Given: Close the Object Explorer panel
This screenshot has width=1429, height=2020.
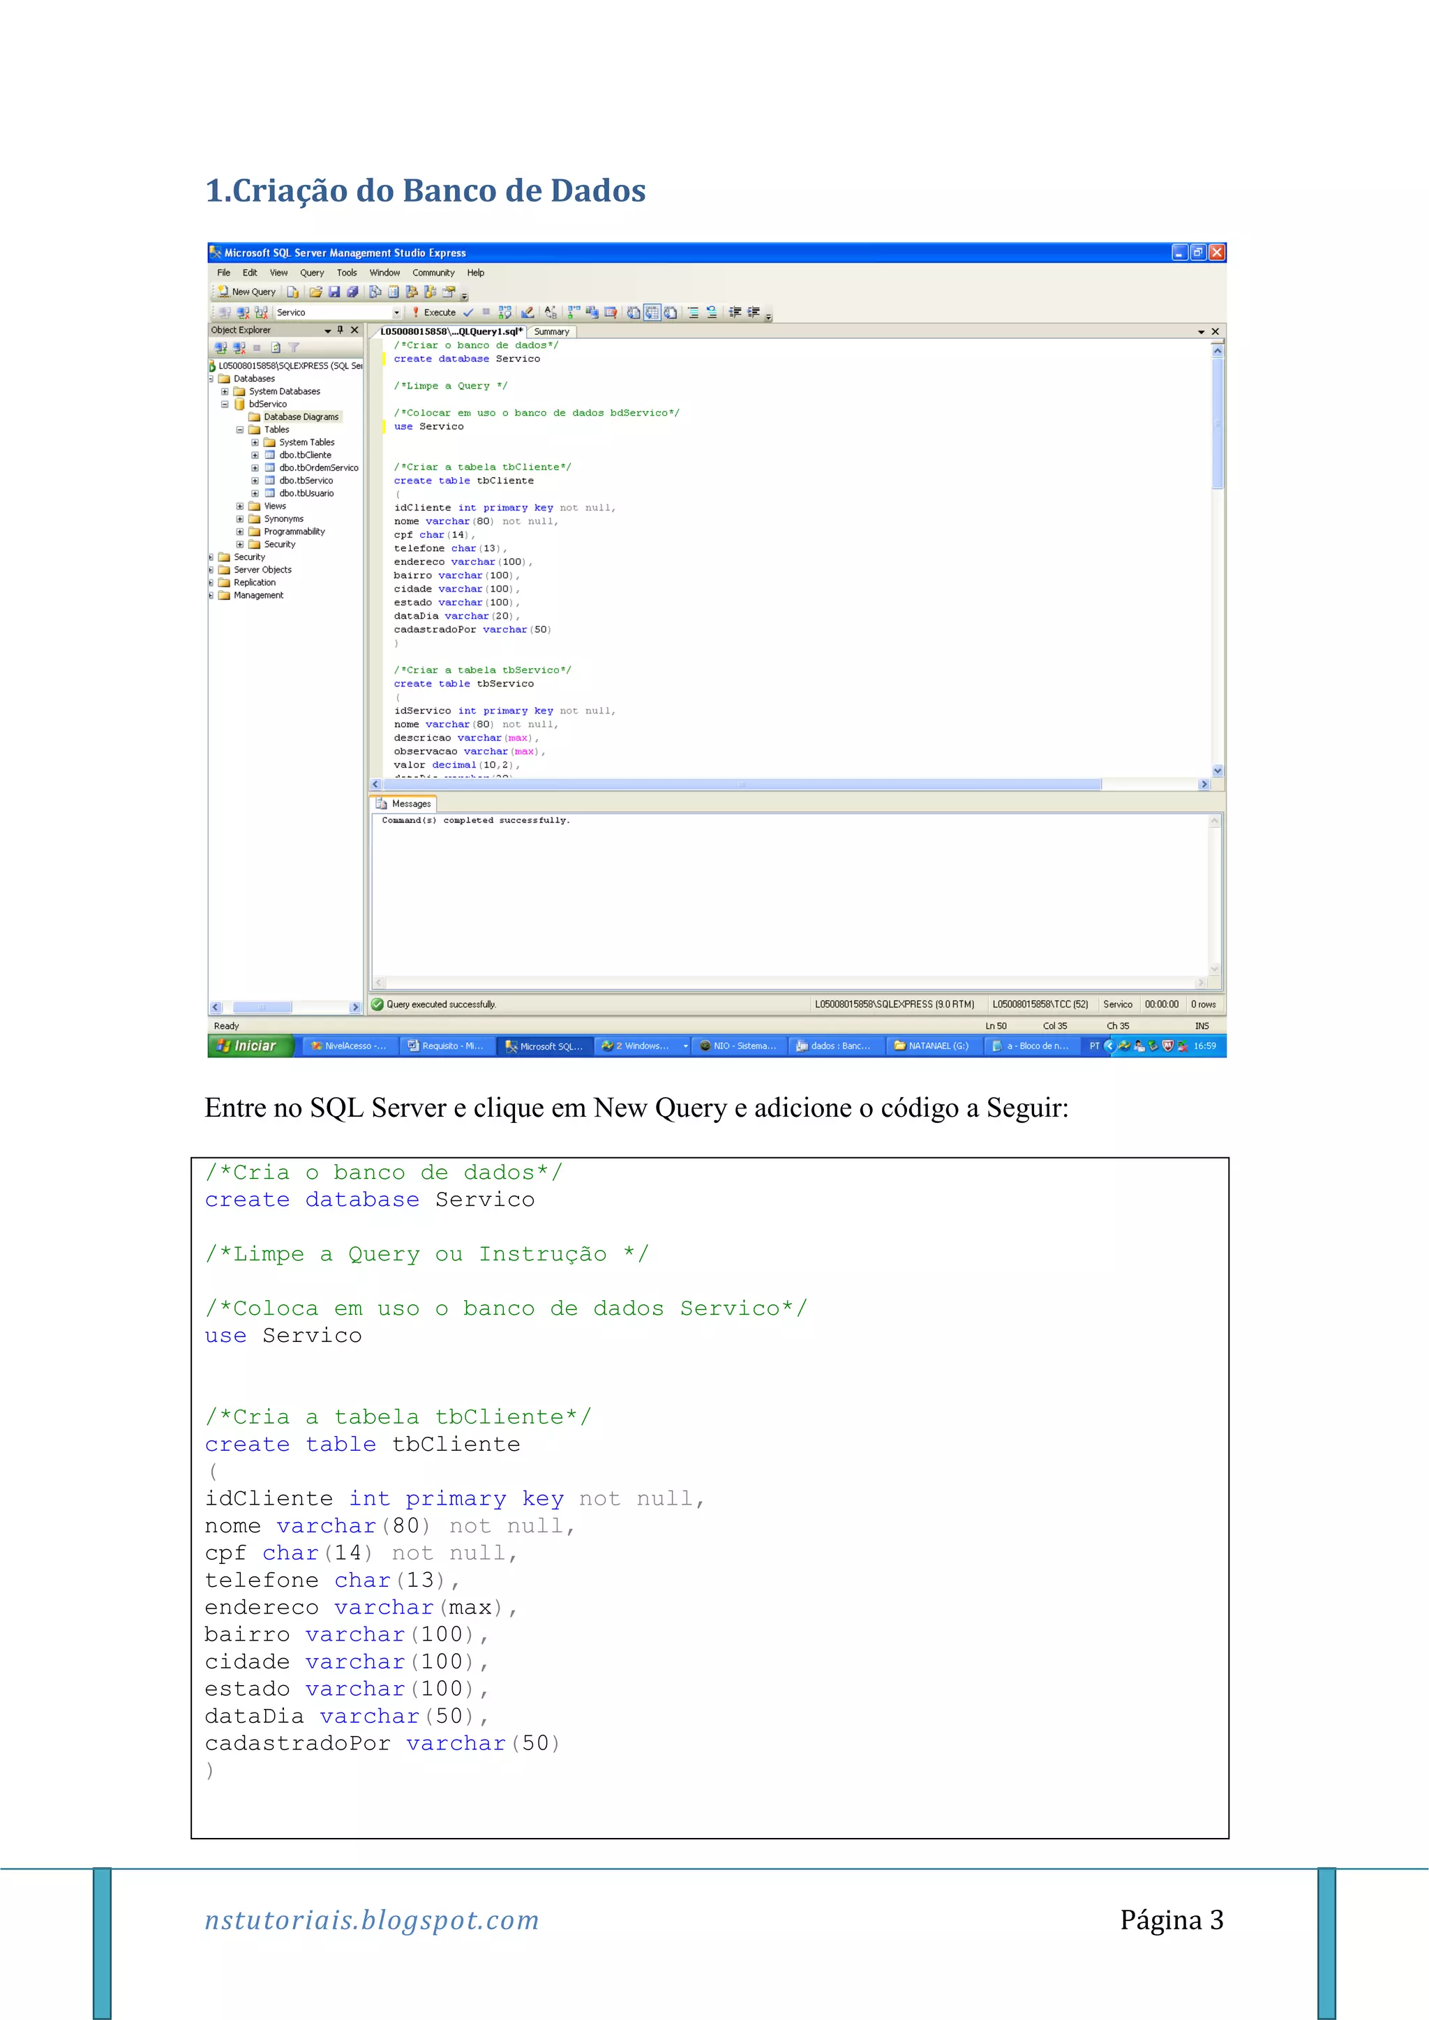Looking at the screenshot, I should [354, 330].
